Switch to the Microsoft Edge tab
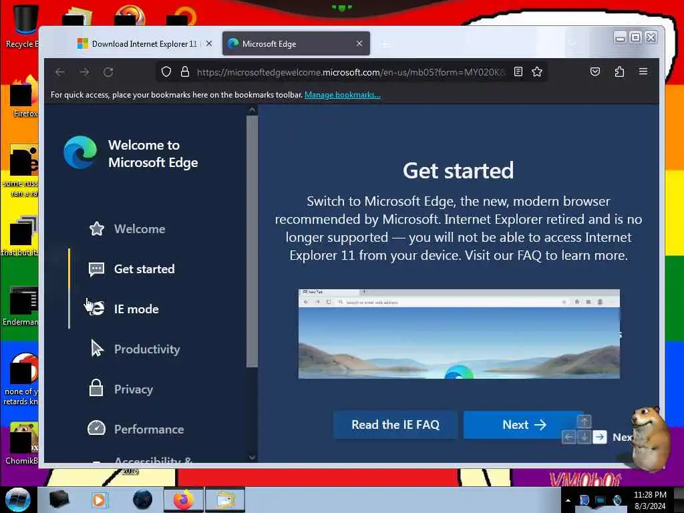Viewport: 684px width, 513px height. point(296,43)
